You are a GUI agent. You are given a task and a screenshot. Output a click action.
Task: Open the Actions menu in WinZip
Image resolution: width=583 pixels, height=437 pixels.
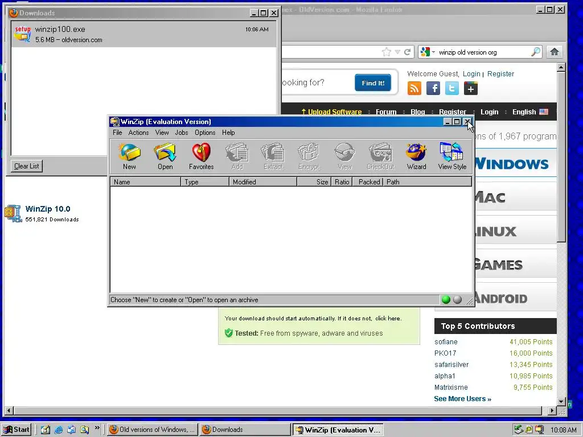(139, 133)
